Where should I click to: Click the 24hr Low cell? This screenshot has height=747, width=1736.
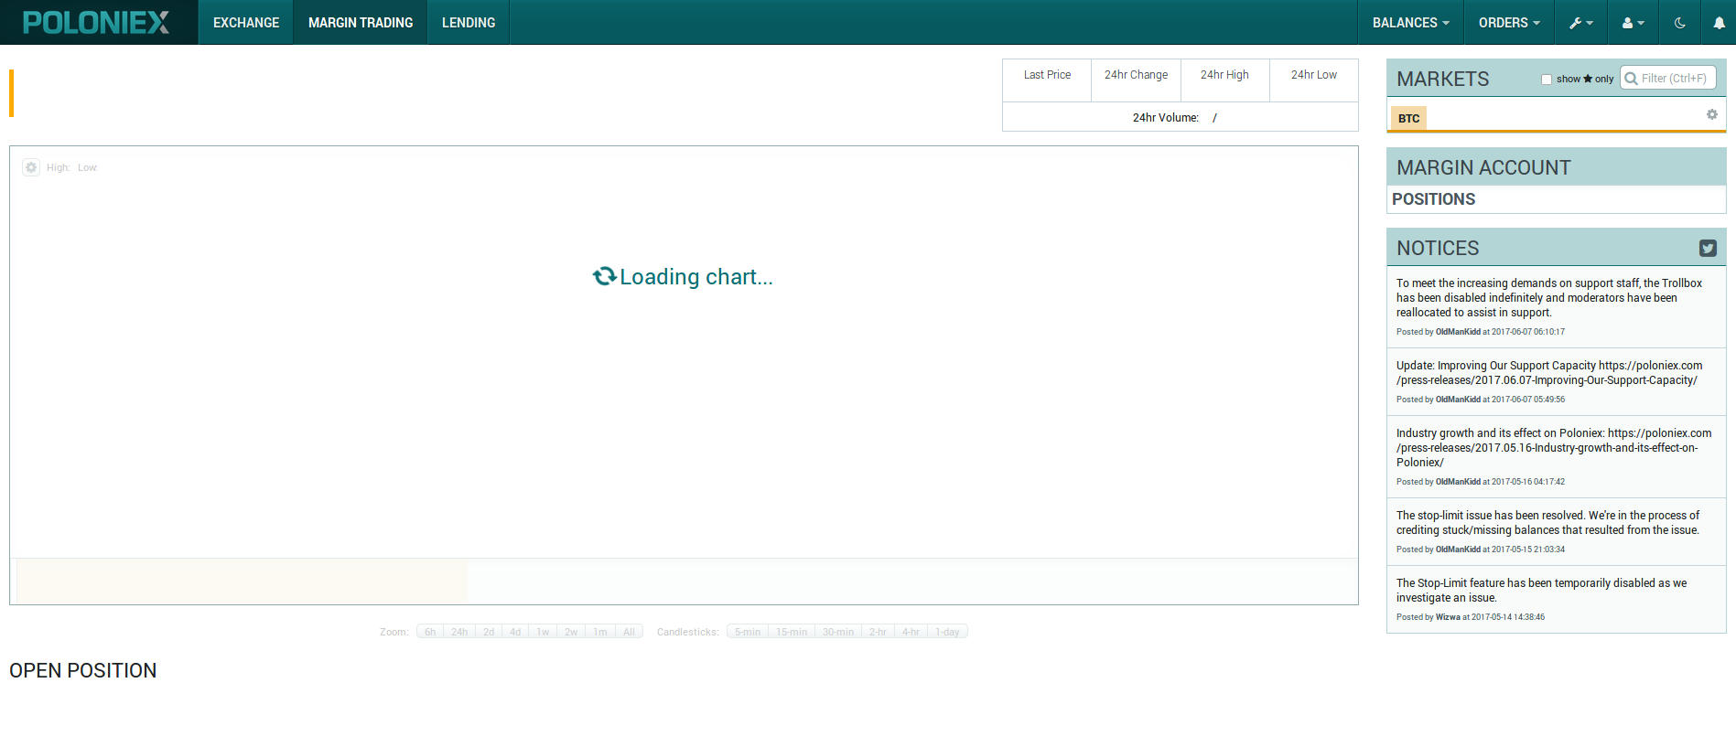pyautogui.click(x=1314, y=80)
